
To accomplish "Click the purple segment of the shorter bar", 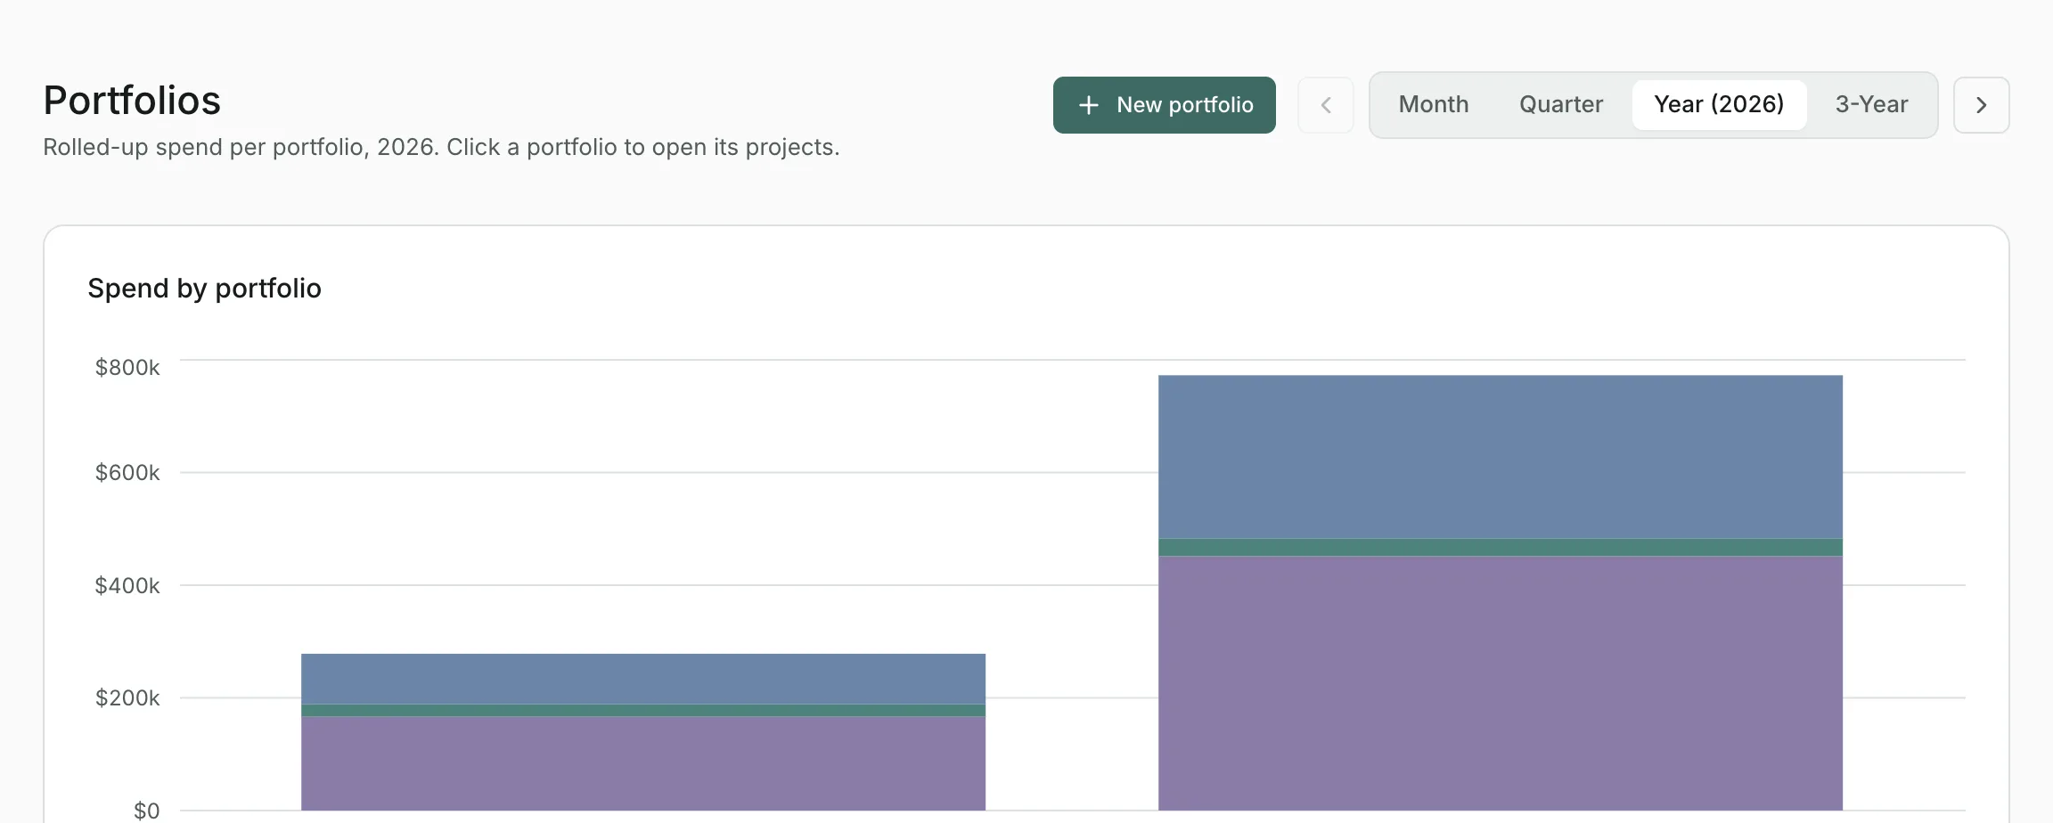I will coord(643,763).
